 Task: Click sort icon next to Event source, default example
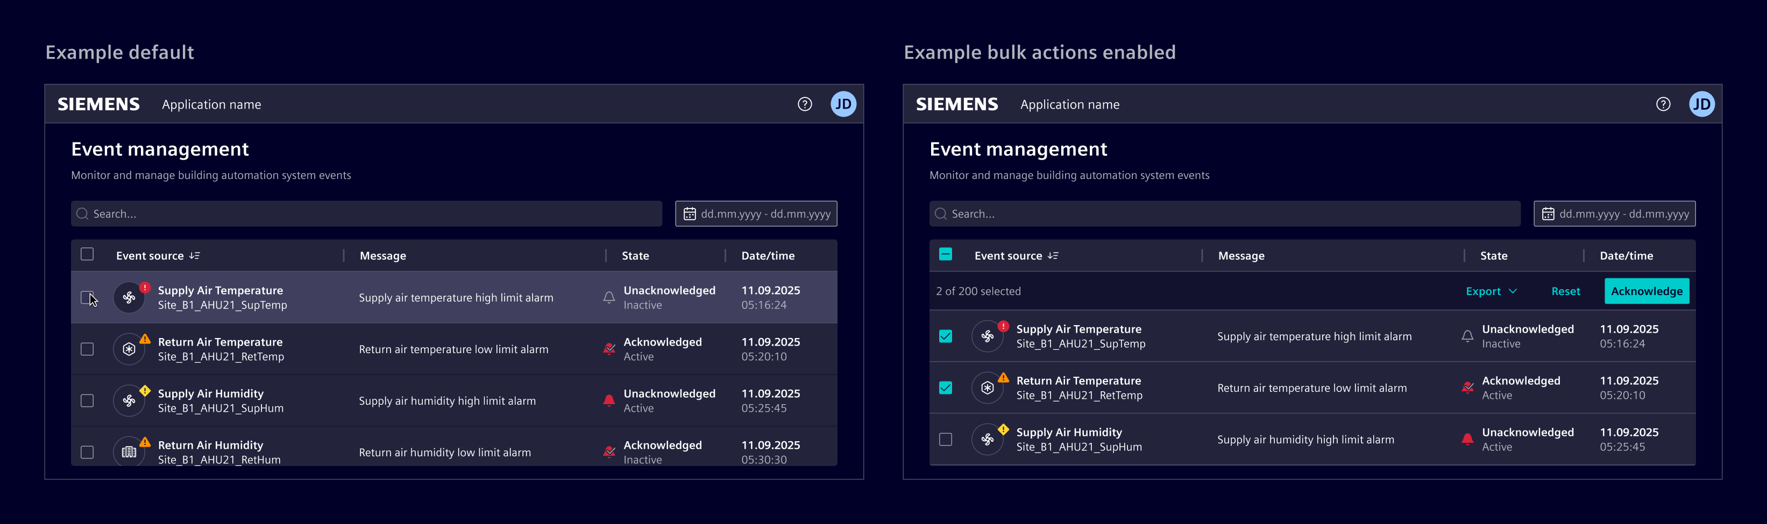click(195, 255)
